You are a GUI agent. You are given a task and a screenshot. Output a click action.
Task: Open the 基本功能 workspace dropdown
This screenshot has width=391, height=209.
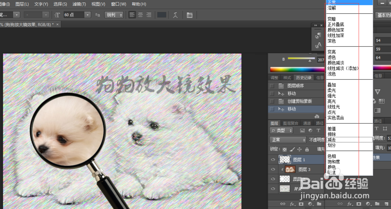coord(384,15)
